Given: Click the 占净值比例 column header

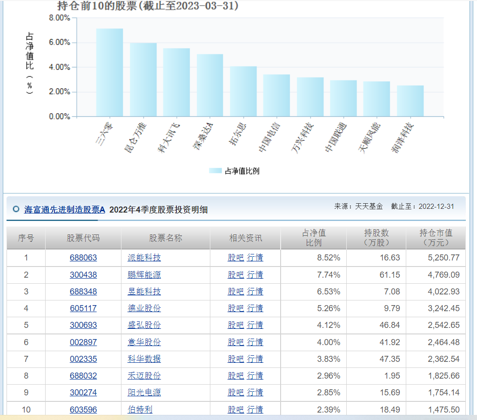Looking at the screenshot, I should (x=314, y=238).
